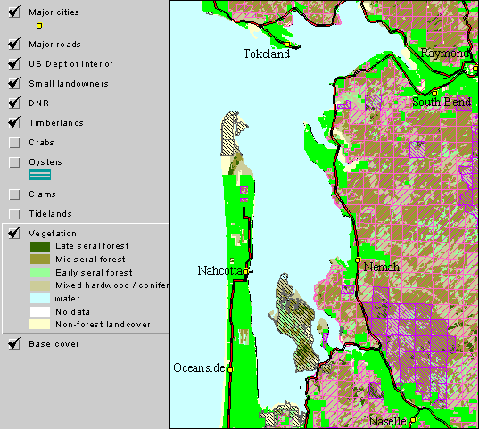Click the US Dept of Interior label

click(x=70, y=64)
